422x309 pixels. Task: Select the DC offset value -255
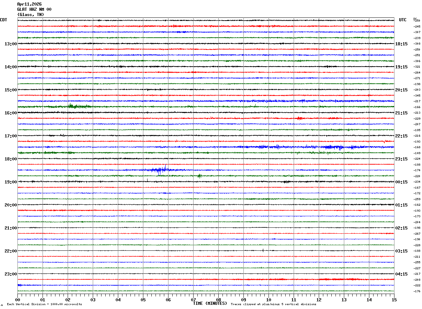(x=417, y=263)
